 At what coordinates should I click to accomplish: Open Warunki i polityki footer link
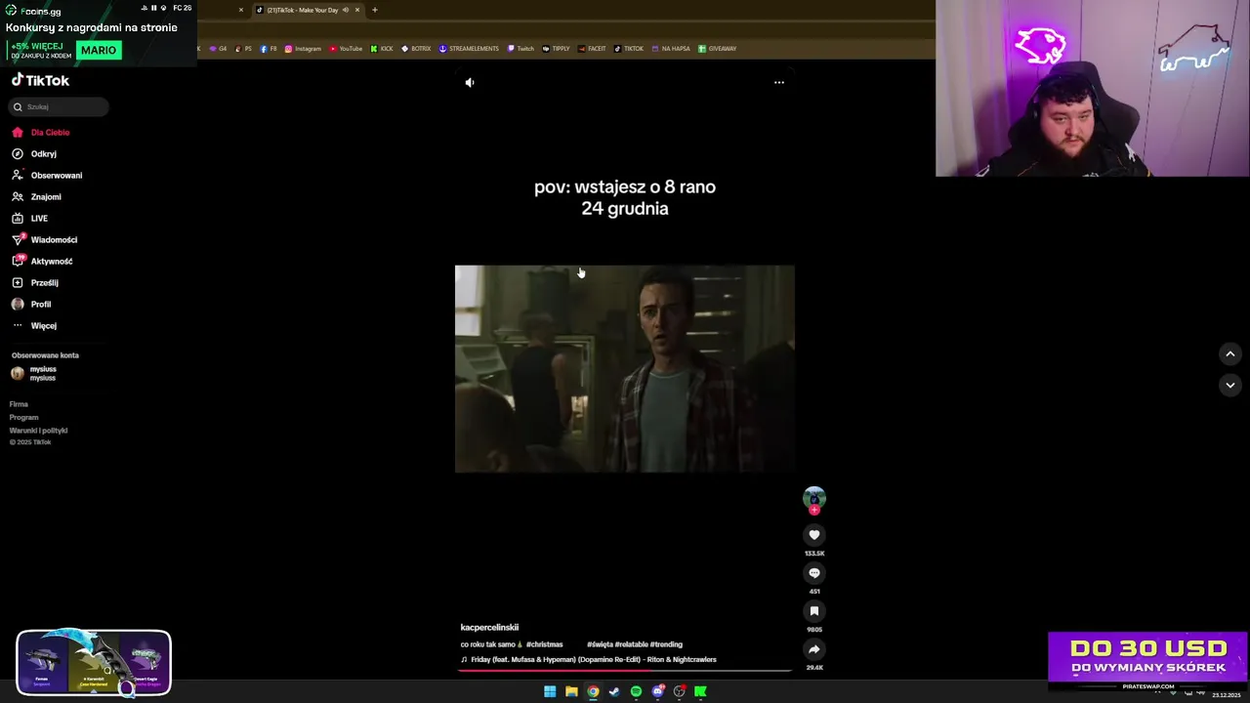[38, 431]
